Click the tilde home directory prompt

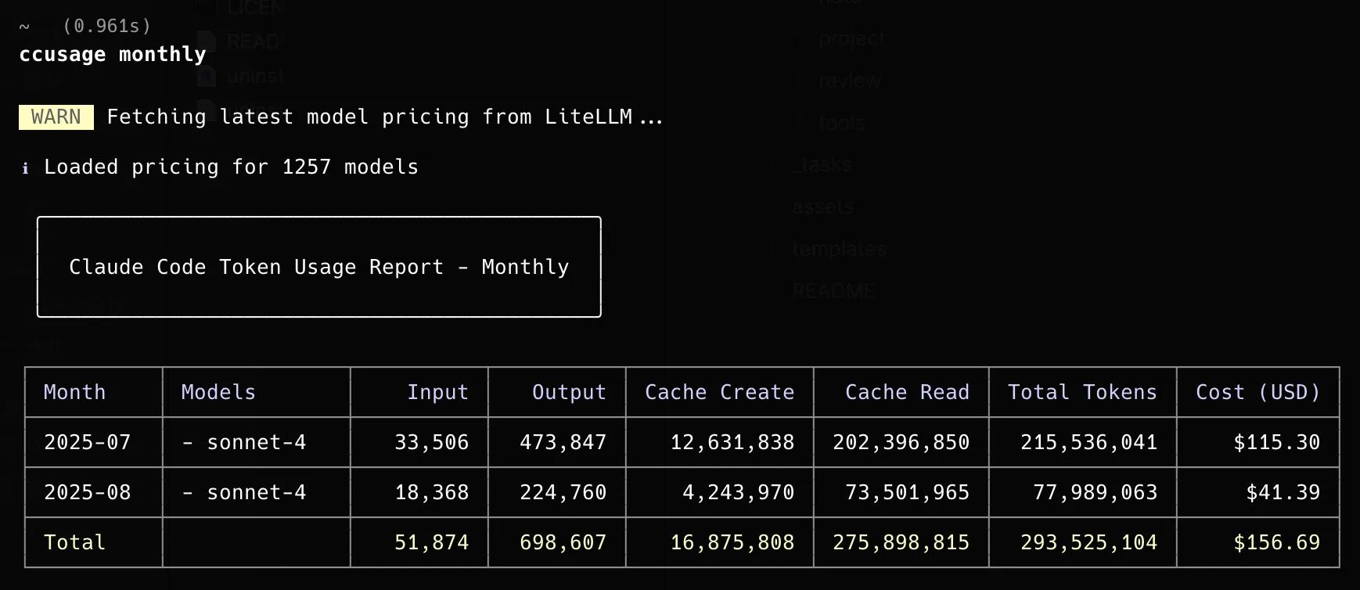(24, 27)
